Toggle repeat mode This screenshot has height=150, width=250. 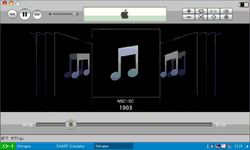coord(201,11)
